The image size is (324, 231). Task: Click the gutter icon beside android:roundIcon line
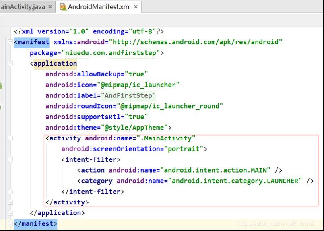coord(1,107)
